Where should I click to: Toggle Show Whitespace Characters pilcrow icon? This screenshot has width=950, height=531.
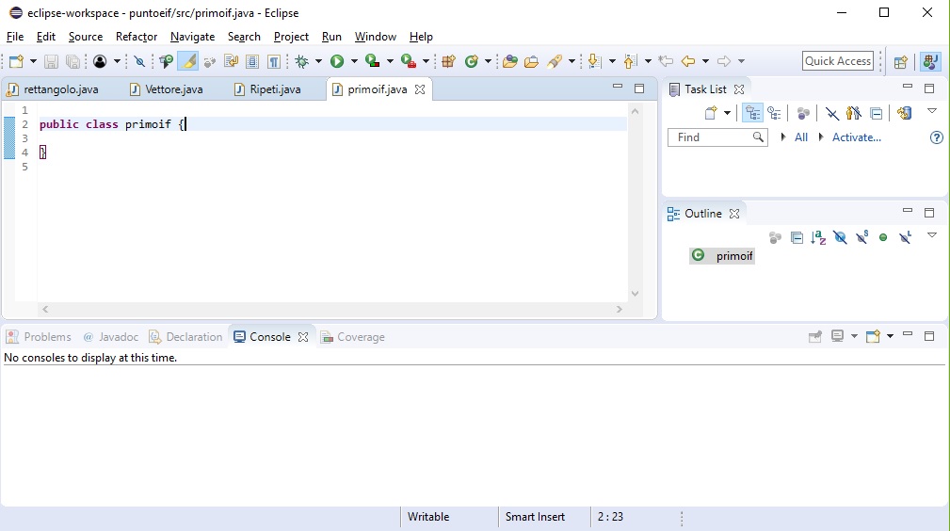tap(274, 61)
